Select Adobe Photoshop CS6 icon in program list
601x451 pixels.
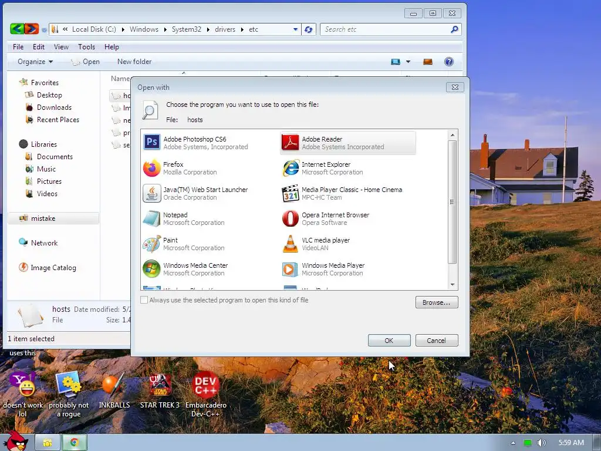tap(152, 142)
